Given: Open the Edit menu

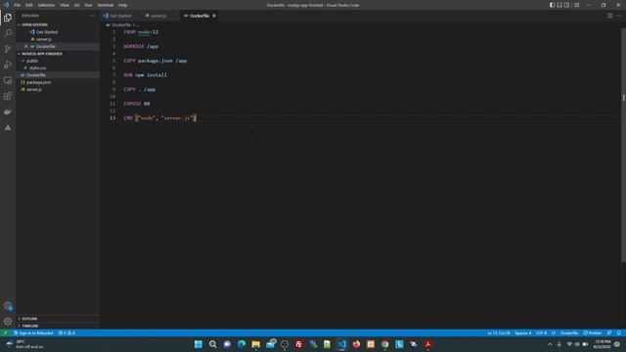Looking at the screenshot, I should [x=29, y=5].
